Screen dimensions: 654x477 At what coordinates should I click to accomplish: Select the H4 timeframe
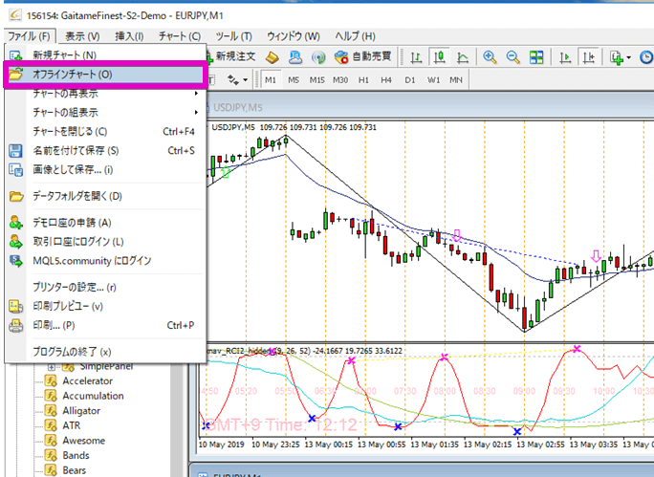(x=386, y=79)
